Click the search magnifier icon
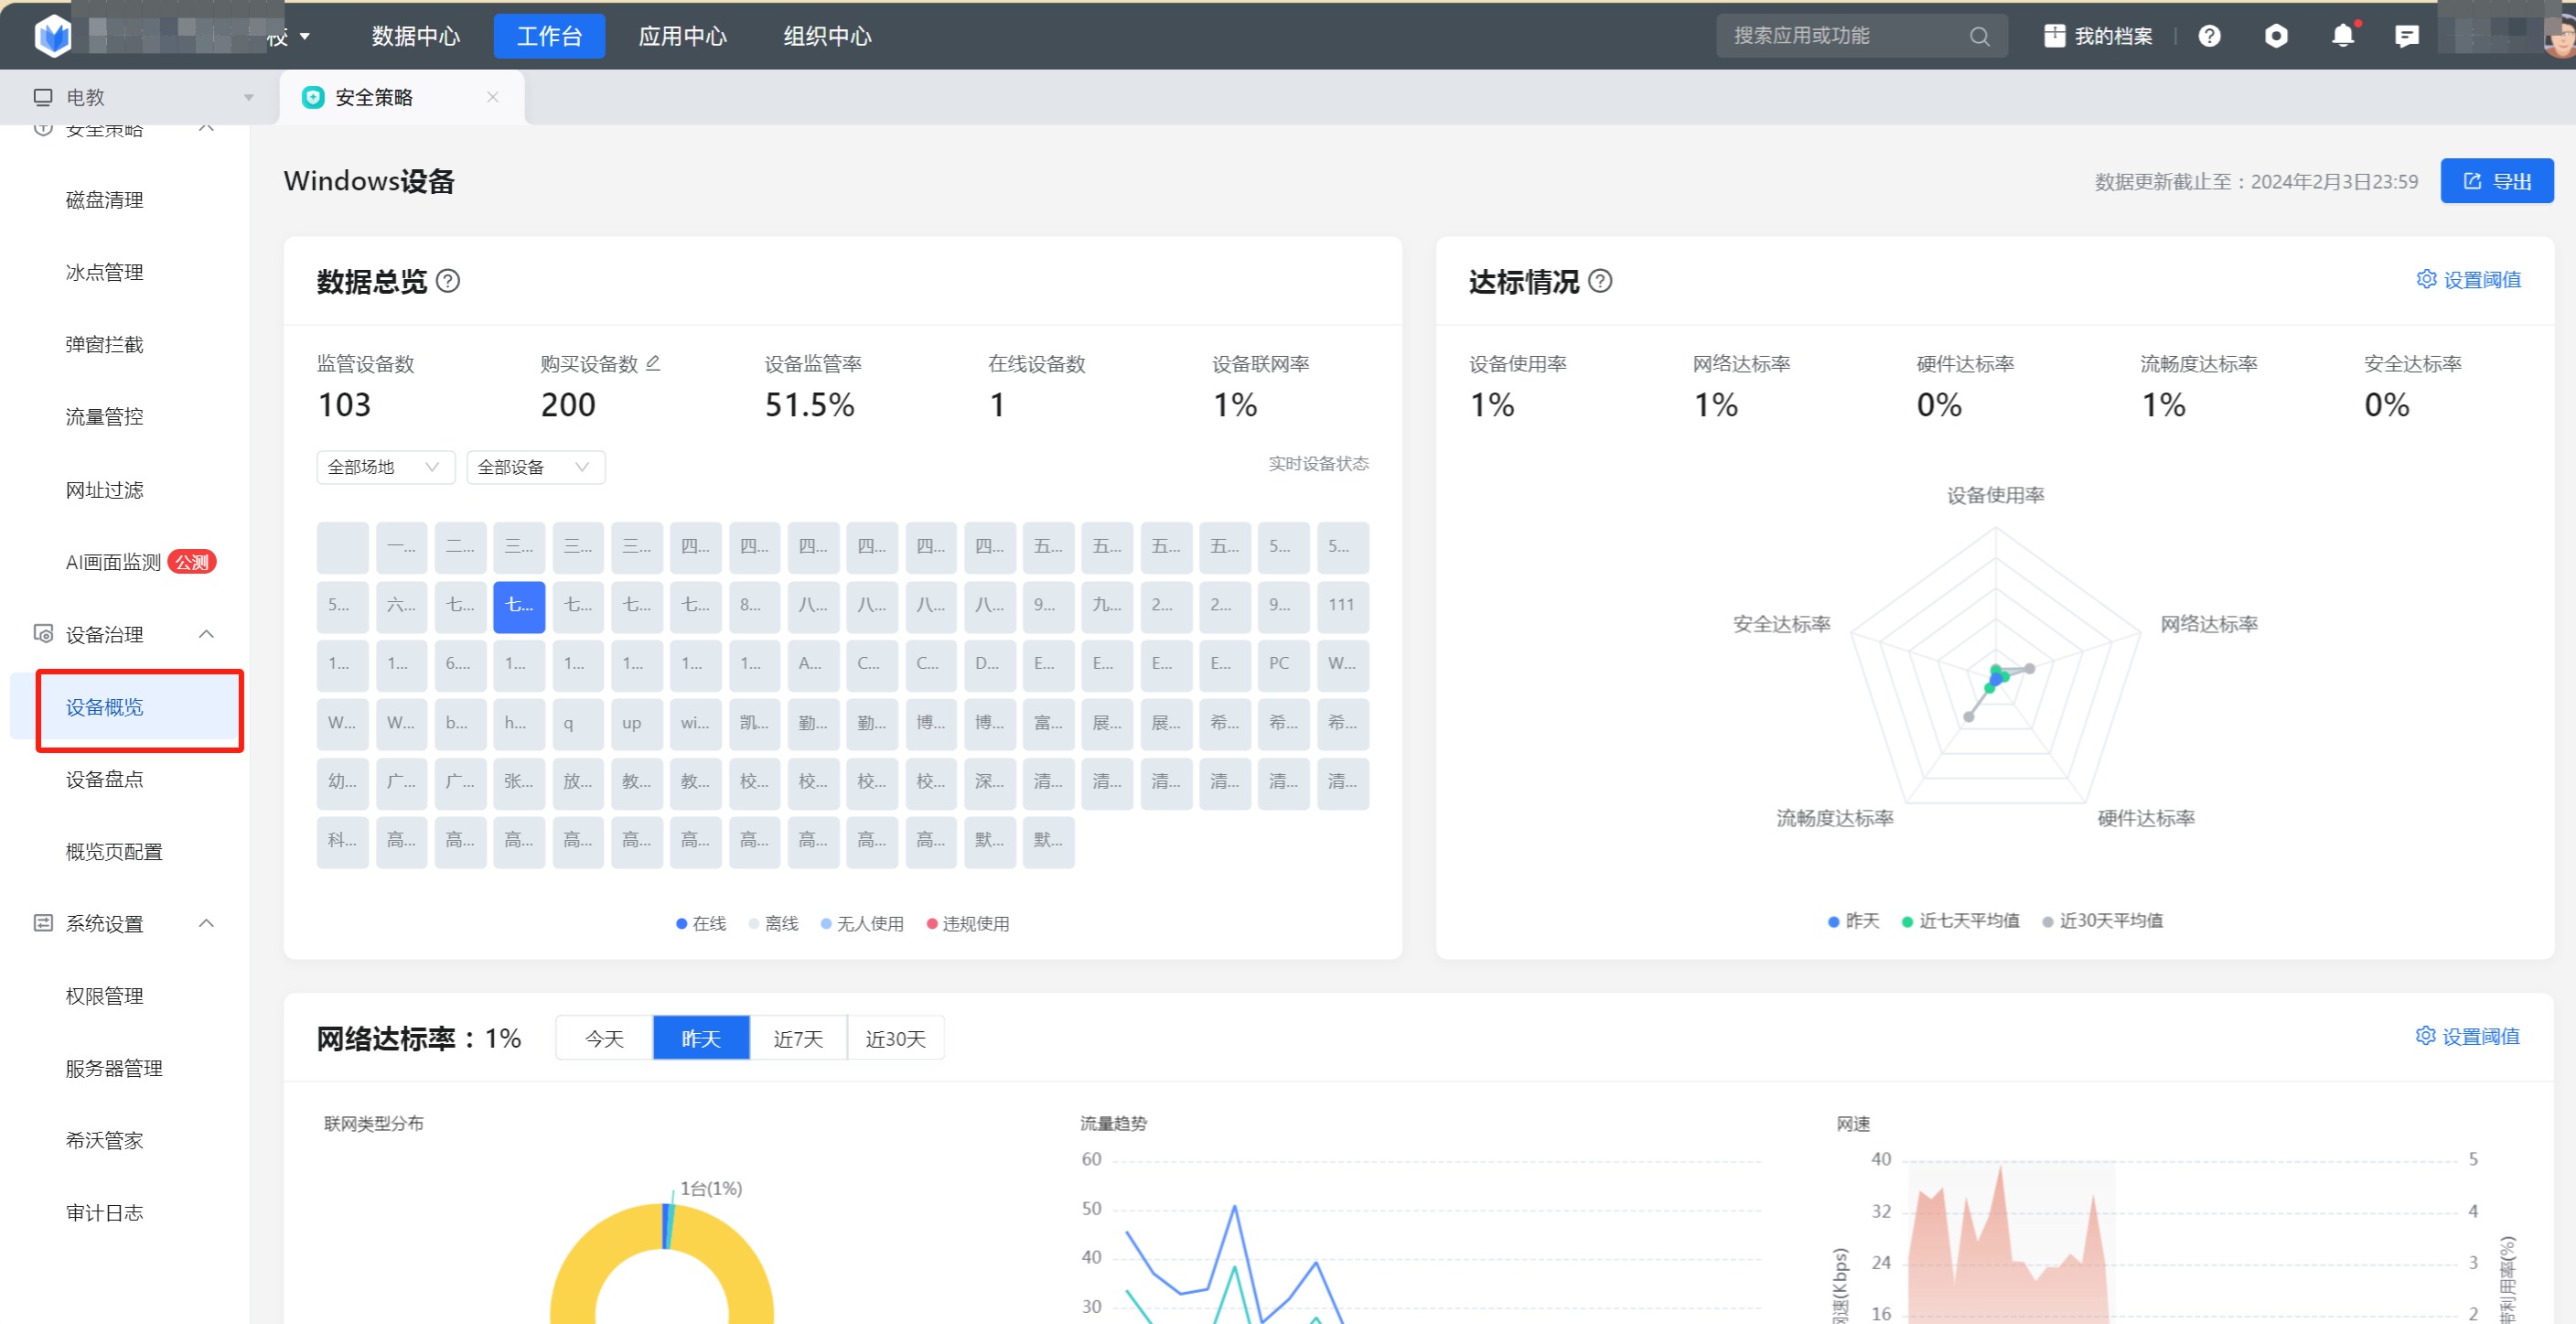The image size is (2576, 1324). pyautogui.click(x=1979, y=37)
